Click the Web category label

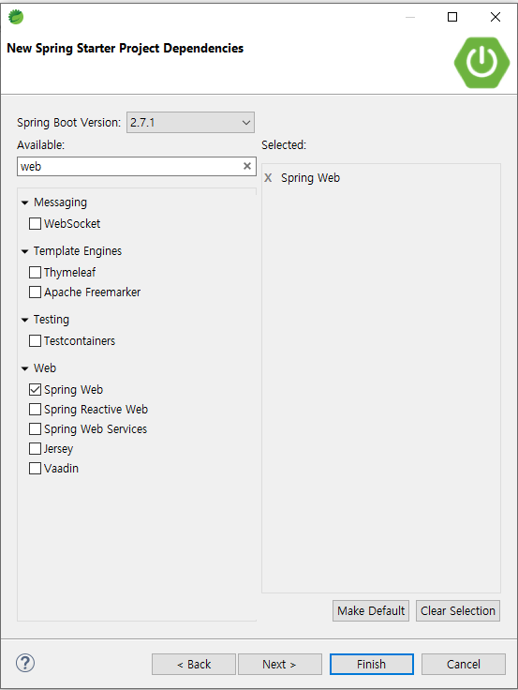[45, 367]
